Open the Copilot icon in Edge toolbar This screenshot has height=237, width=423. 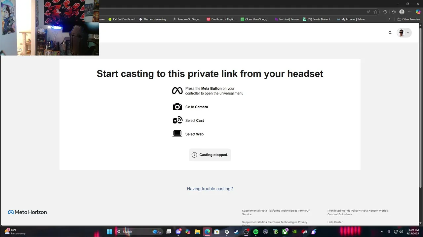418,12
